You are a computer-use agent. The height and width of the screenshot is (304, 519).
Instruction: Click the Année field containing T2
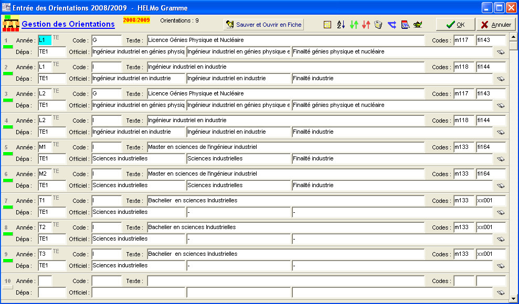pos(45,227)
